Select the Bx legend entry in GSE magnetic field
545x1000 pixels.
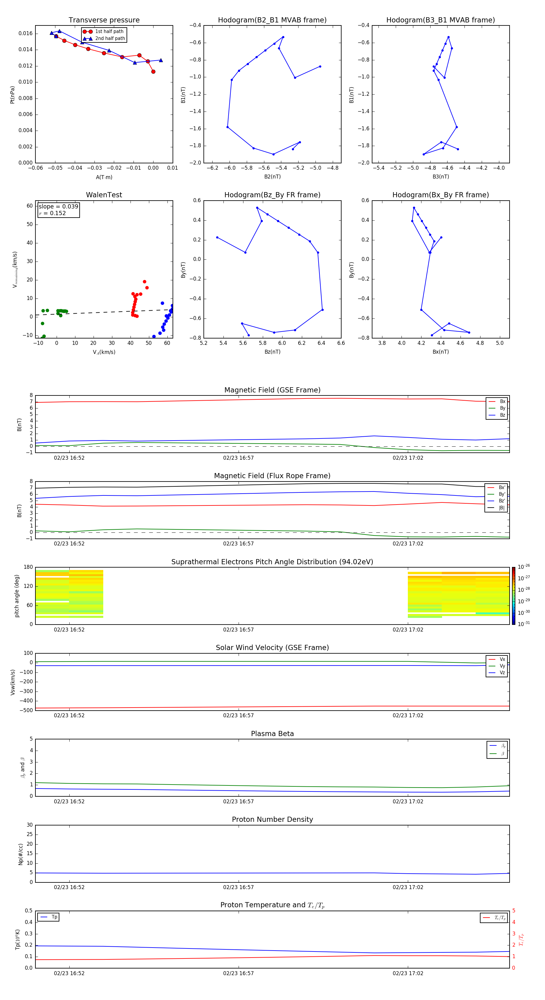(497, 402)
